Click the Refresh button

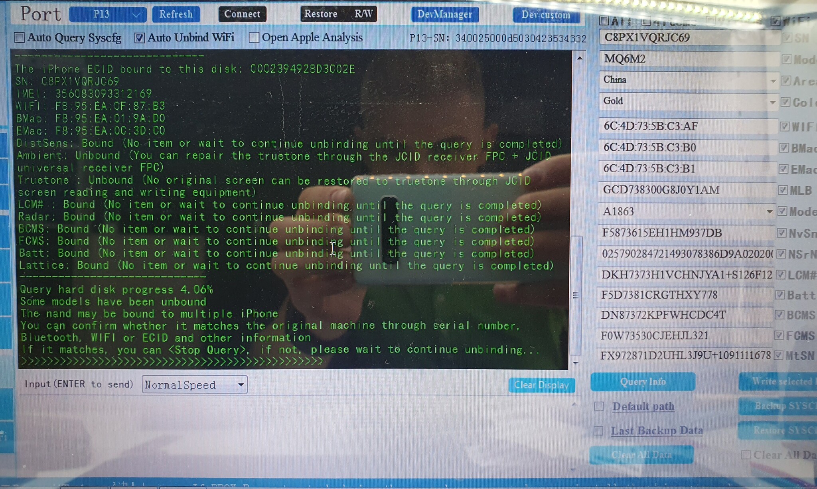[x=176, y=14]
